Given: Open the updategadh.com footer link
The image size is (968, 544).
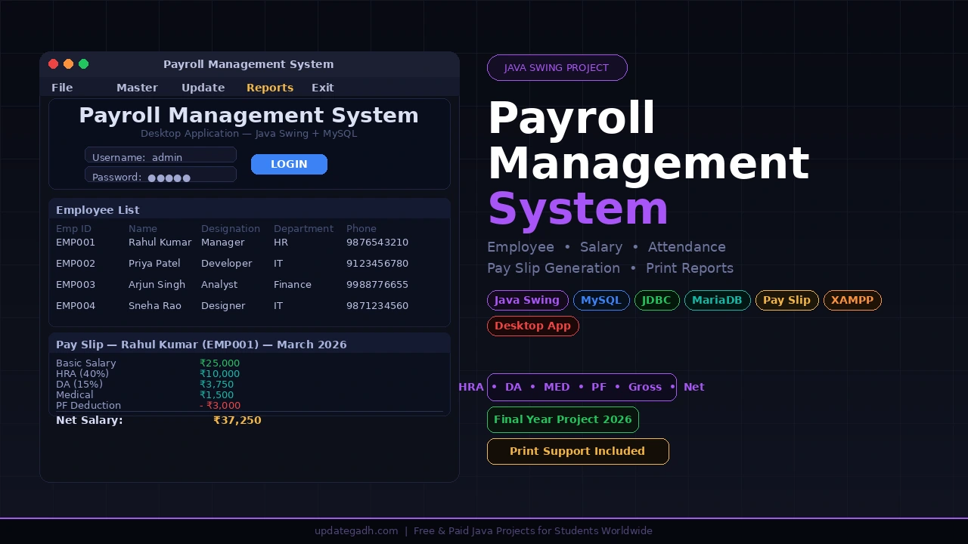Looking at the screenshot, I should [356, 530].
